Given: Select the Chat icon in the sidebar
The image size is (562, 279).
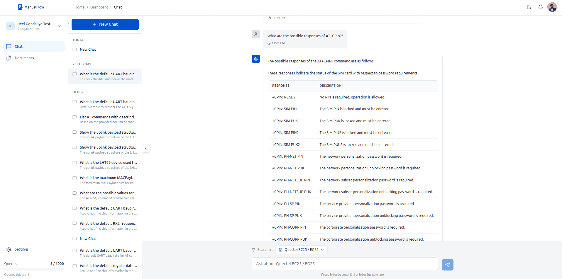Looking at the screenshot, I should (9, 46).
